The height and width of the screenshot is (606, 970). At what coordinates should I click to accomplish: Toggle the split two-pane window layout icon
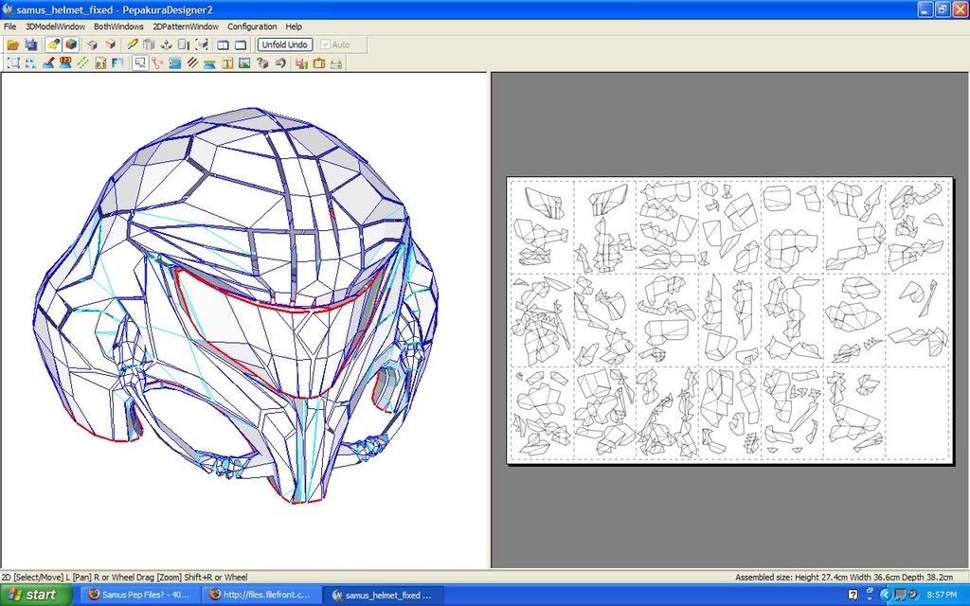pyautogui.click(x=223, y=45)
